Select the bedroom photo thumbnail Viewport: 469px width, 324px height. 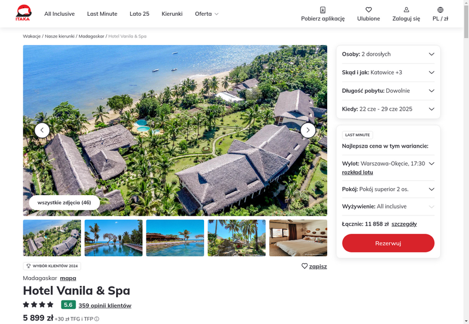(x=298, y=238)
